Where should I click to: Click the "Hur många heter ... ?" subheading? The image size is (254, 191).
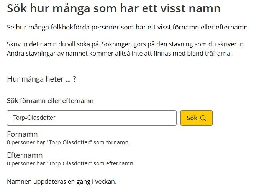41,79
